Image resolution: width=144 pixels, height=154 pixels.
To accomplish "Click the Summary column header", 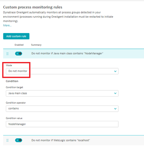I will (x=36, y=45).
